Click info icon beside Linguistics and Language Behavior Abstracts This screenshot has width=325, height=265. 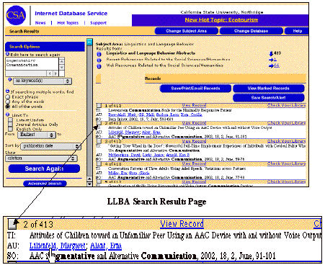pyautogui.click(x=99, y=54)
